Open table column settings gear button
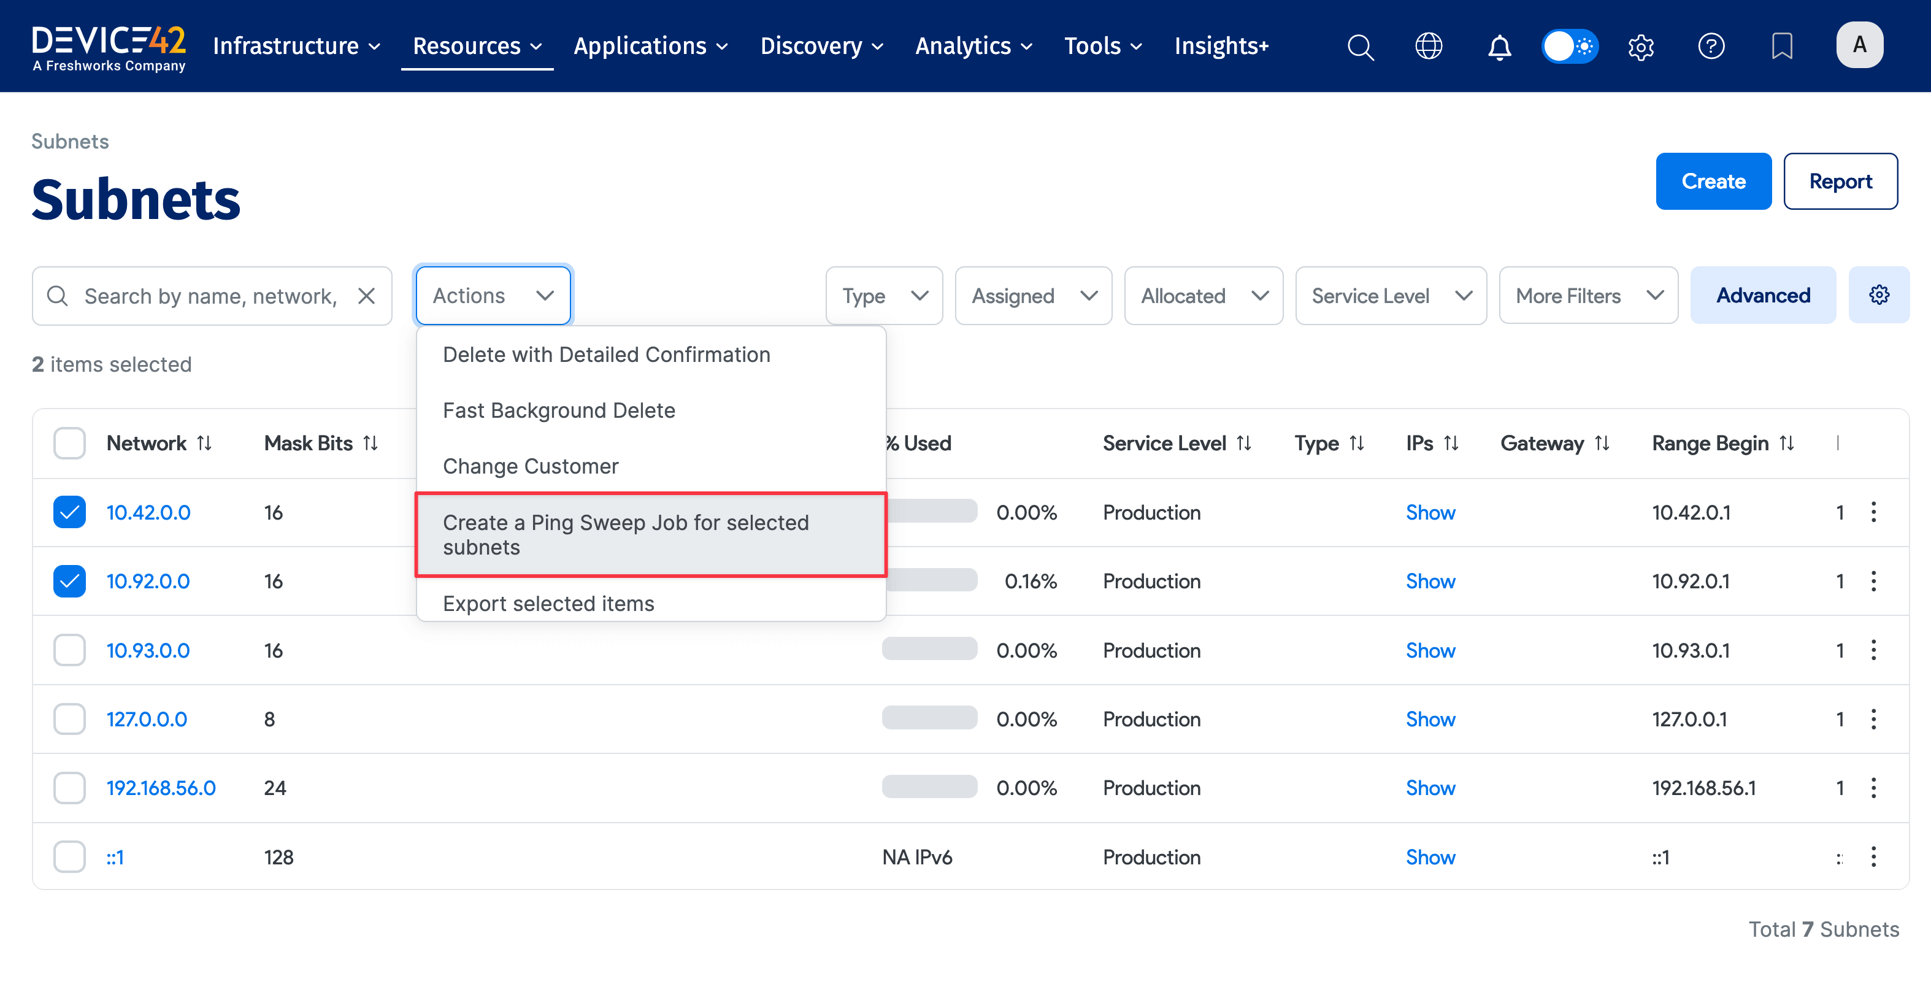This screenshot has height=984, width=1931. [1878, 295]
